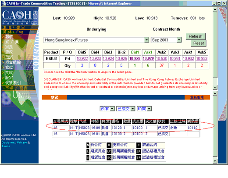Click the 重新整理 refresh link in status bar

click(x=197, y=97)
